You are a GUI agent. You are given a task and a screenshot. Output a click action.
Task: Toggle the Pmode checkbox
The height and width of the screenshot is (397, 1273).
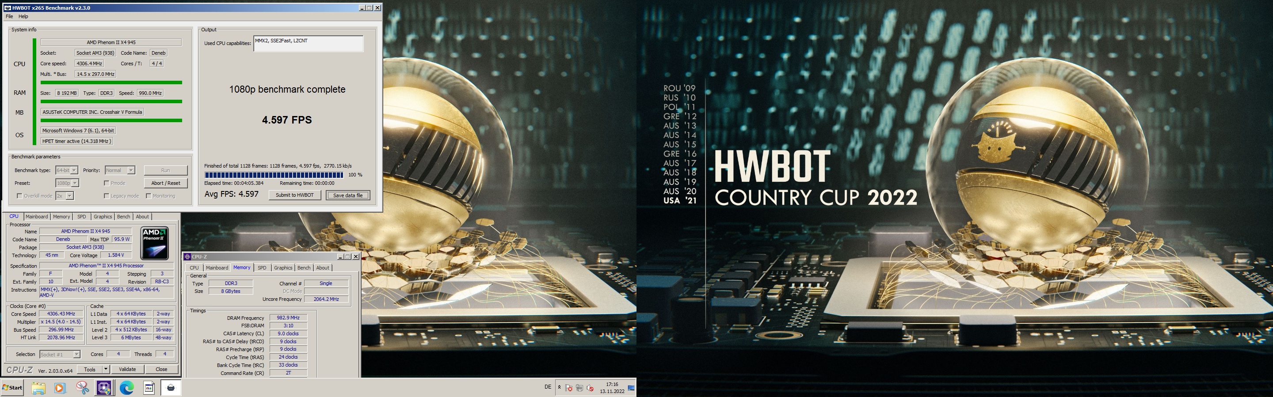(106, 183)
